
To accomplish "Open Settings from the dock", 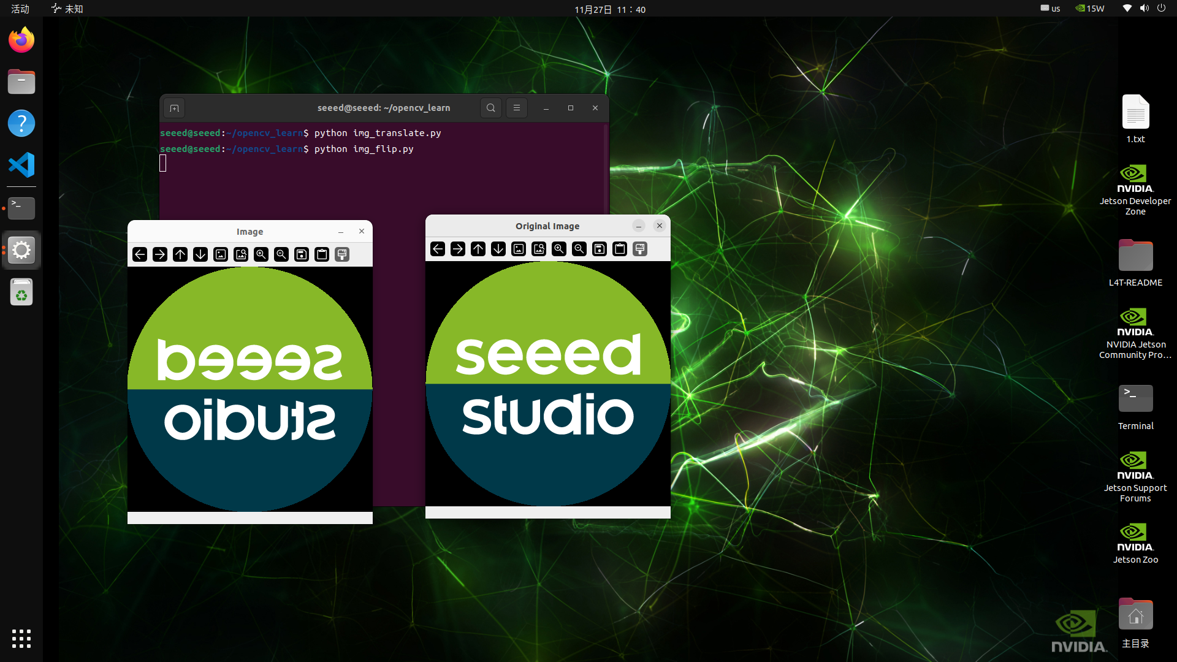I will coord(21,250).
